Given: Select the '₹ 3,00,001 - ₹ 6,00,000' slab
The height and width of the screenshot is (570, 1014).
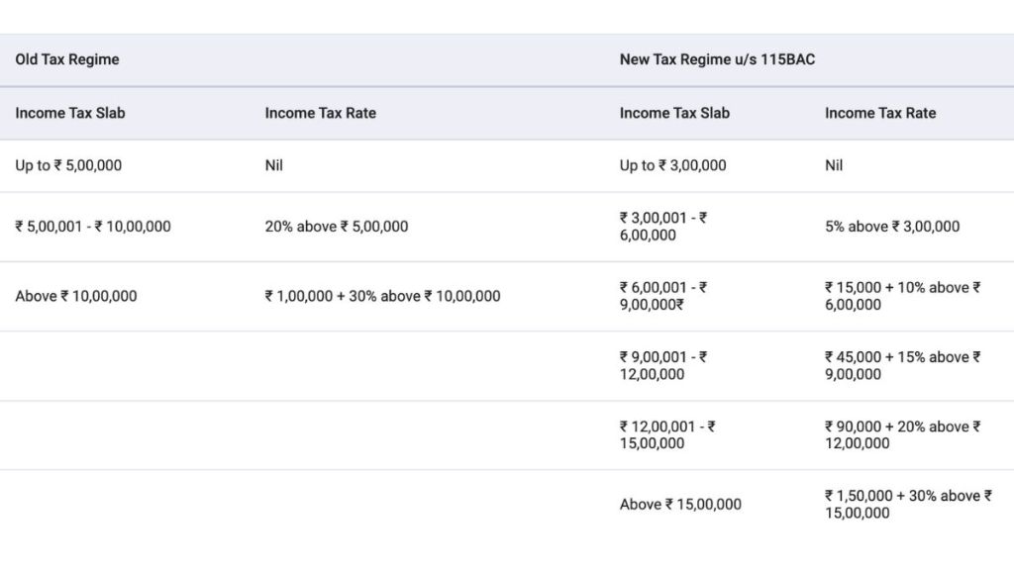Looking at the screenshot, I should click(x=663, y=227).
